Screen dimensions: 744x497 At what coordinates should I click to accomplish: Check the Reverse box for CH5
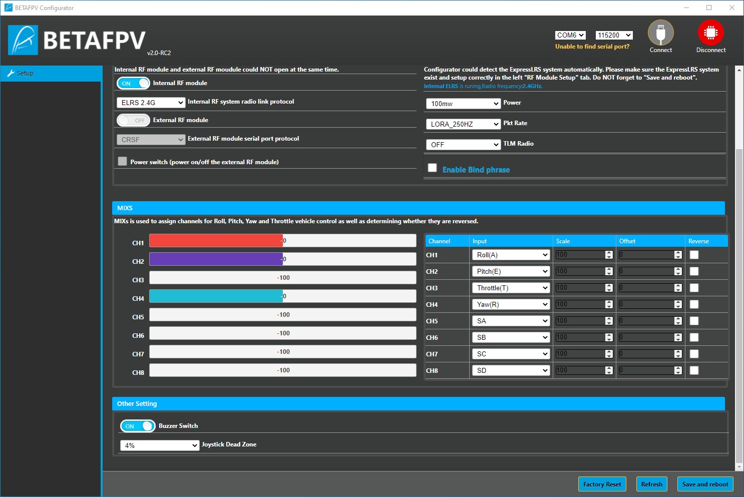(x=694, y=321)
